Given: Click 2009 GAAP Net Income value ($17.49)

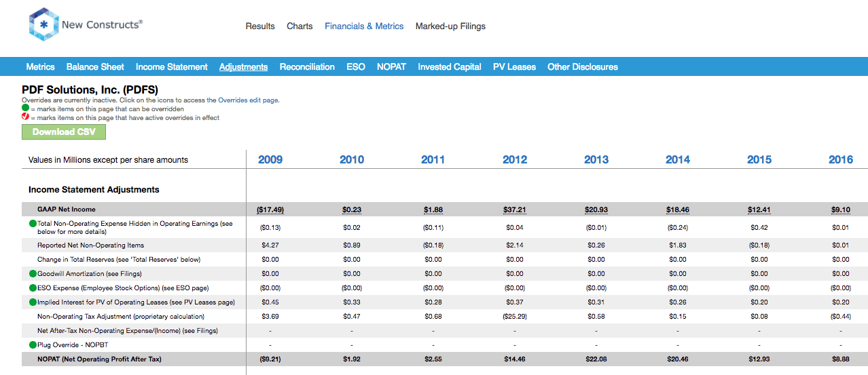Looking at the screenshot, I should click(270, 210).
